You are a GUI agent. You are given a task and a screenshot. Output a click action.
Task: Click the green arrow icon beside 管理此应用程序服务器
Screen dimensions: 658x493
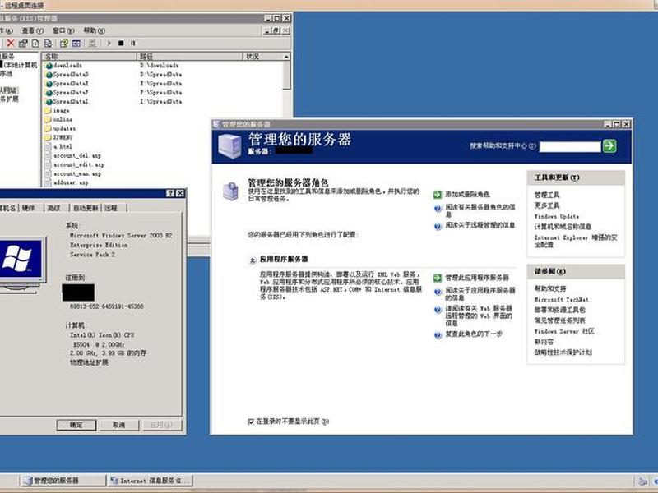pyautogui.click(x=438, y=278)
